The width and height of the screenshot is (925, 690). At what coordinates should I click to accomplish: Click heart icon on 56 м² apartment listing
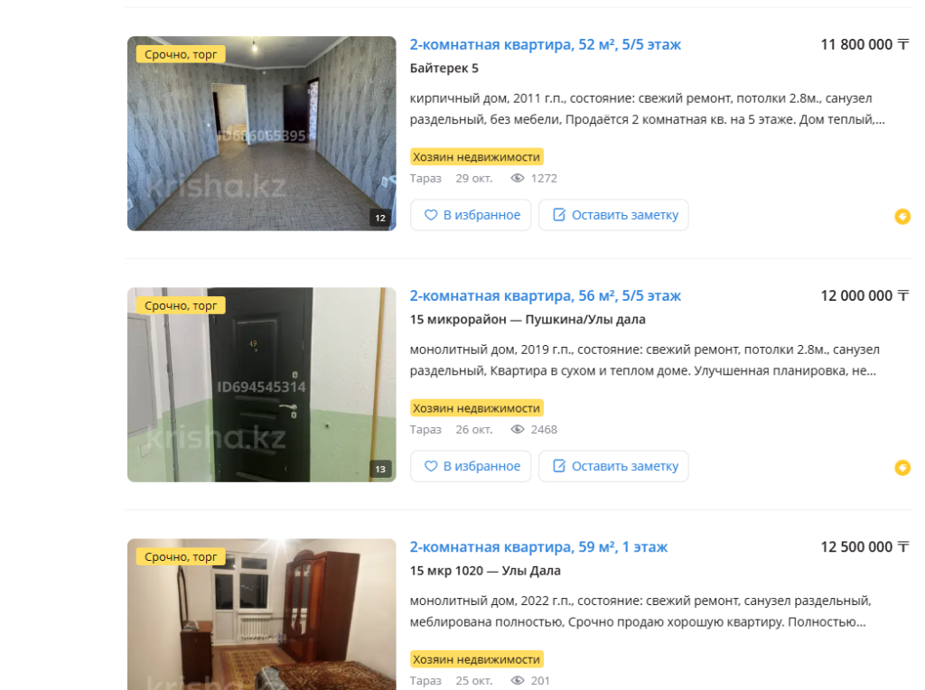[x=431, y=467]
